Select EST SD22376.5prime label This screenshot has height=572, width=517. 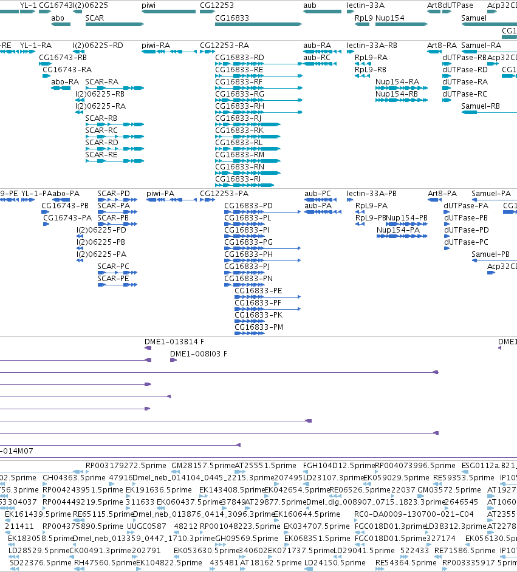[x=41, y=563]
